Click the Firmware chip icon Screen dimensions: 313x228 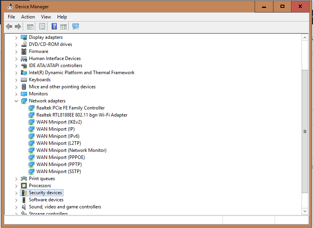[24, 51]
